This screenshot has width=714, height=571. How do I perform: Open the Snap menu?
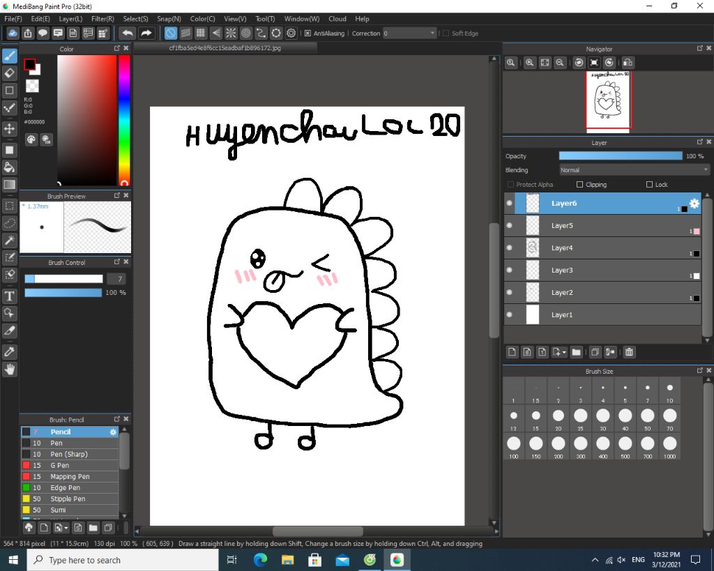coord(169,19)
